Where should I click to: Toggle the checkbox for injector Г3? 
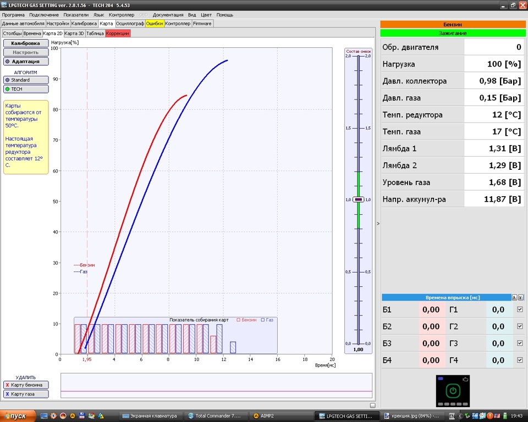point(520,343)
